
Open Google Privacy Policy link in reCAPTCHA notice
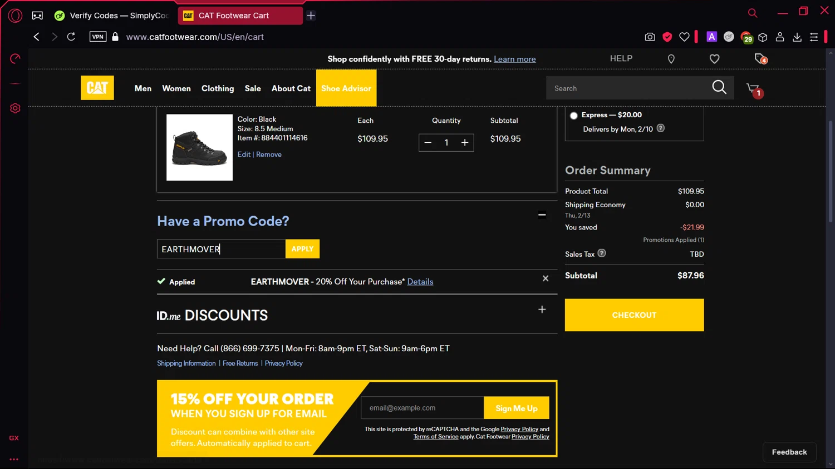click(x=519, y=429)
